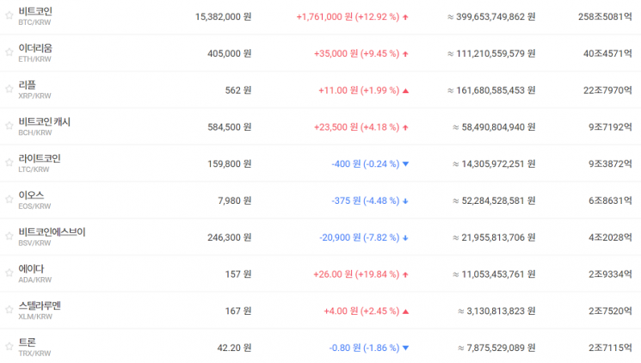
Task: Click the price 159,800 원
Action: click(230, 164)
